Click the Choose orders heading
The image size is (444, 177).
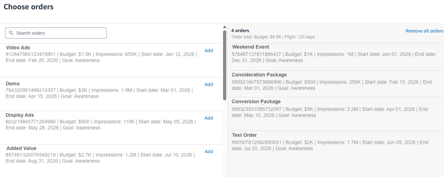(29, 7)
